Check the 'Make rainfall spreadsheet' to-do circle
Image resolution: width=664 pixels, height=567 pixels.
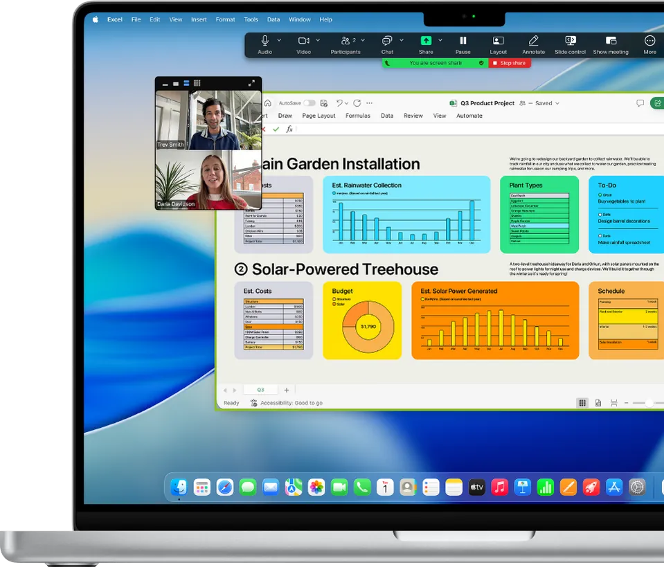click(600, 236)
